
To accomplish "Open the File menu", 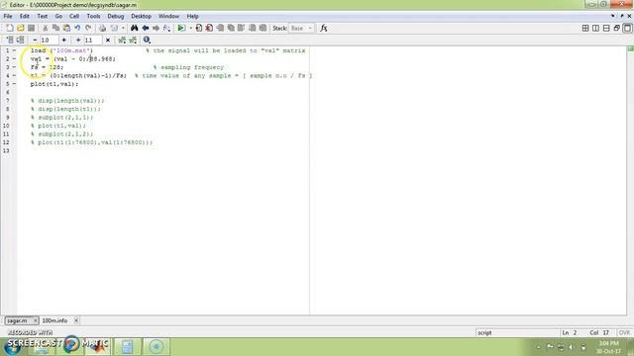I will [8, 16].
